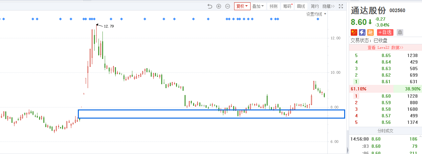422x154 pixels.
Task: Expand the 设置均线 moving average settings
Action: pos(316,14)
